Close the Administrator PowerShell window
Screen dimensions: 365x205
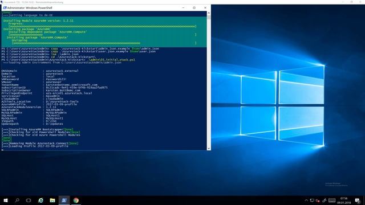click(x=205, y=7)
